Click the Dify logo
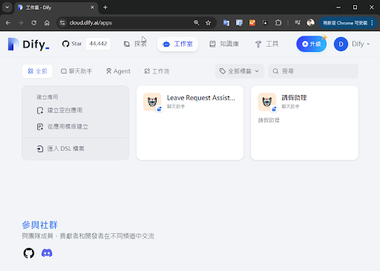 click(x=28, y=45)
